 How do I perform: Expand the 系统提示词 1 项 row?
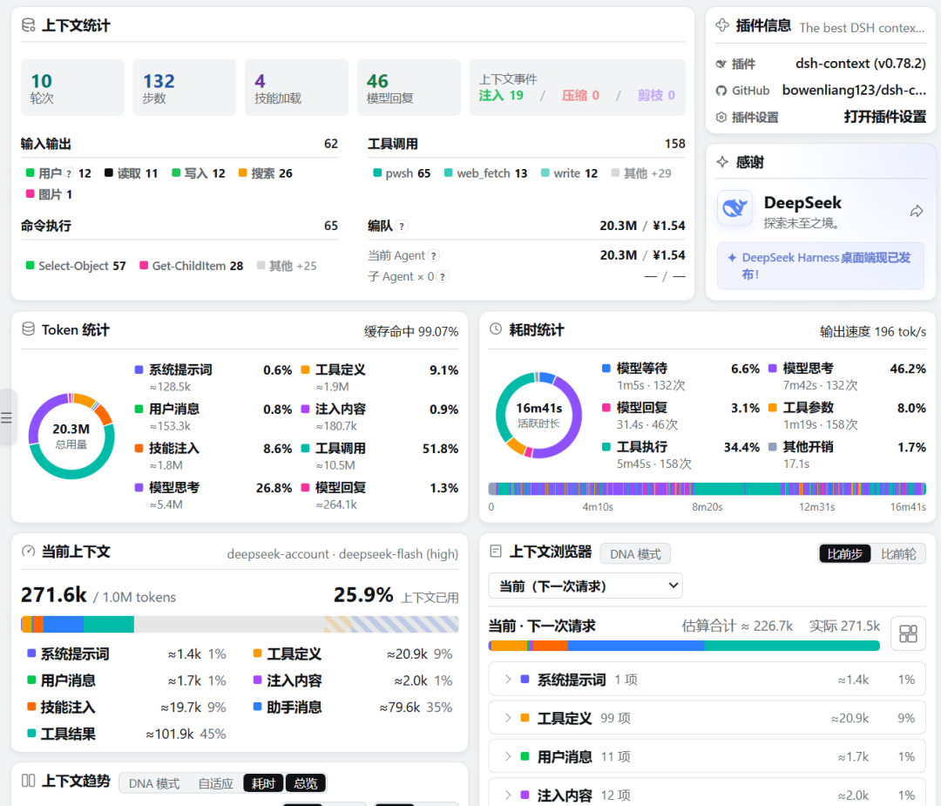[x=707, y=680]
